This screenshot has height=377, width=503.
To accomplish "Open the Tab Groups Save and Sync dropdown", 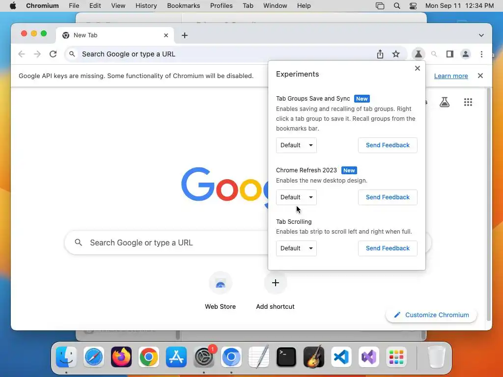I will point(296,145).
